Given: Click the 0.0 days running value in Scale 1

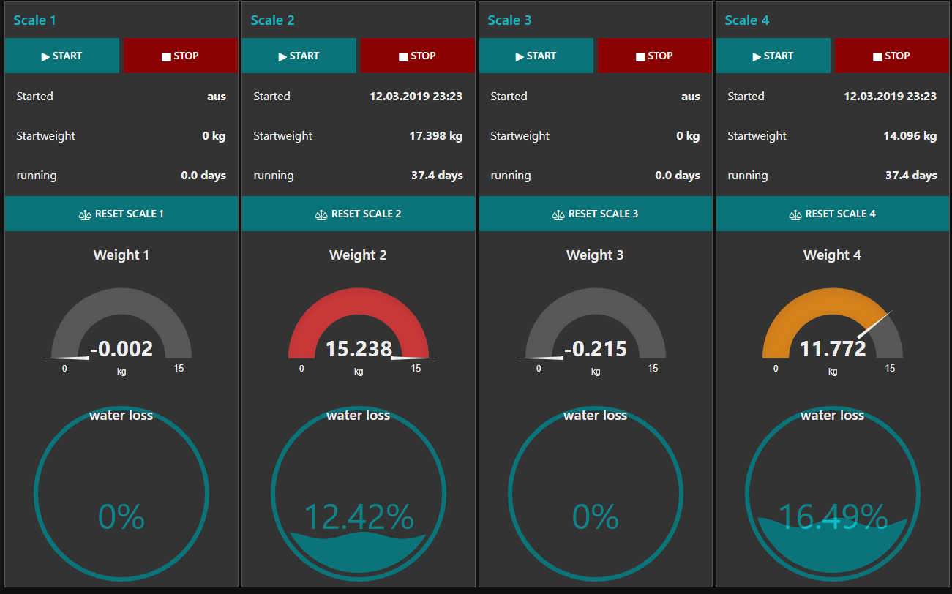Looking at the screenshot, I should click(x=203, y=176).
